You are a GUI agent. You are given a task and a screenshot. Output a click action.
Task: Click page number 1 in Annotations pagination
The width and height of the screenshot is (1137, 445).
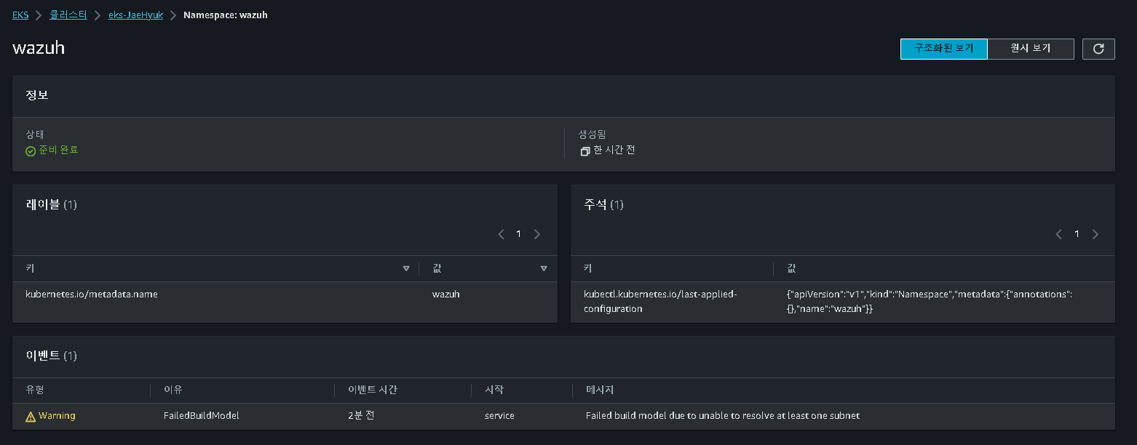click(1077, 234)
